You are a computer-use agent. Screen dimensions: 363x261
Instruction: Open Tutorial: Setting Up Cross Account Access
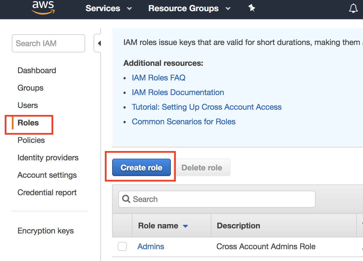[207, 107]
